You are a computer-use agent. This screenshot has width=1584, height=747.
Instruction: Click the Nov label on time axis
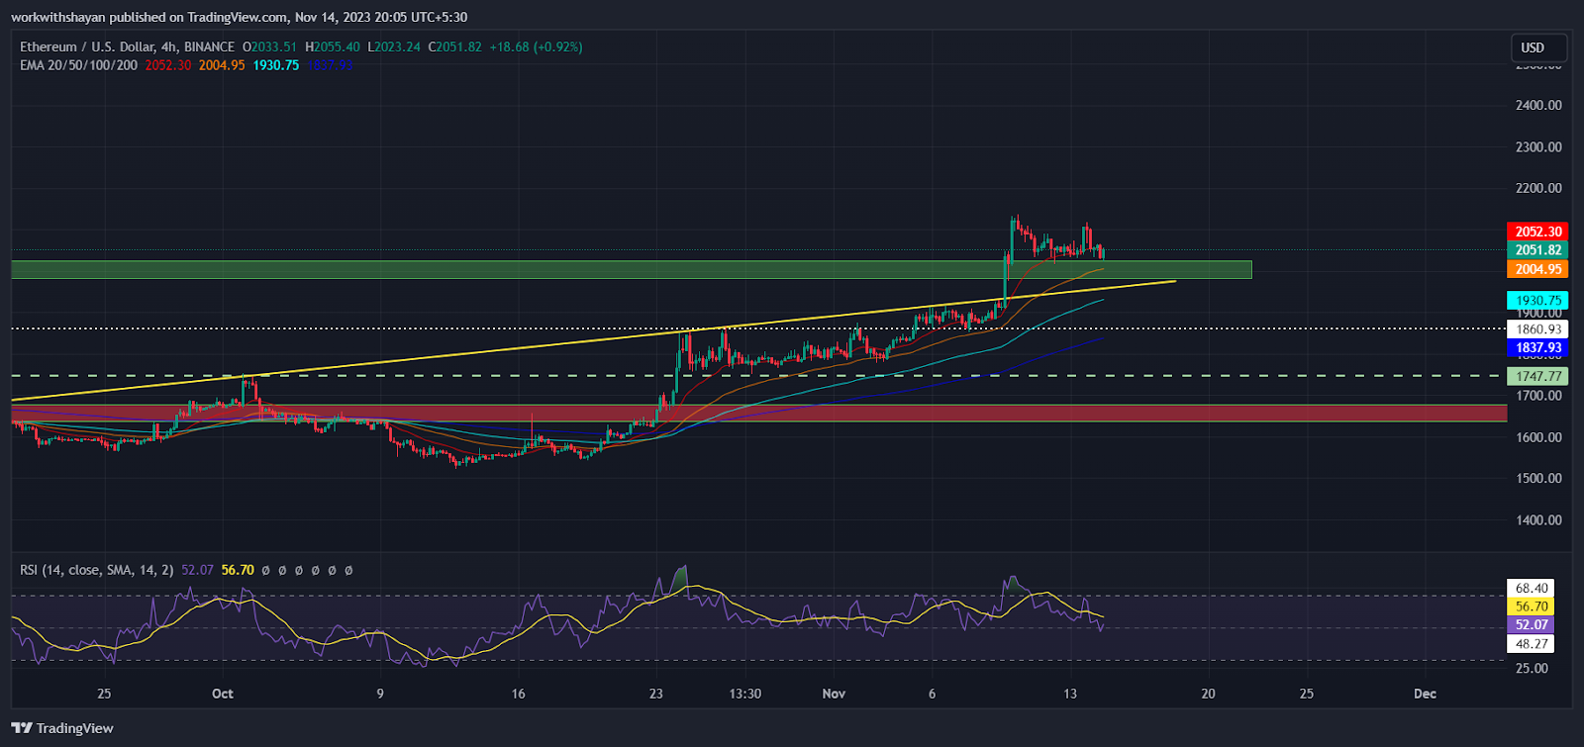834,694
